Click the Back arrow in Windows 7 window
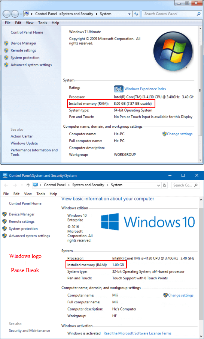This screenshot has height=339, width=204. [x=7, y=14]
